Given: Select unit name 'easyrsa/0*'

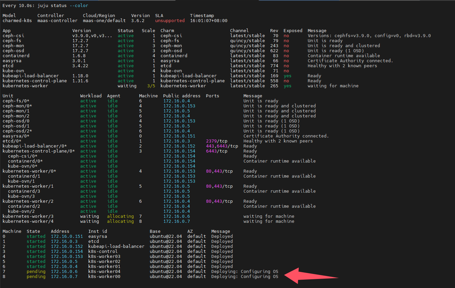Looking at the screenshot, I should 16,136.
